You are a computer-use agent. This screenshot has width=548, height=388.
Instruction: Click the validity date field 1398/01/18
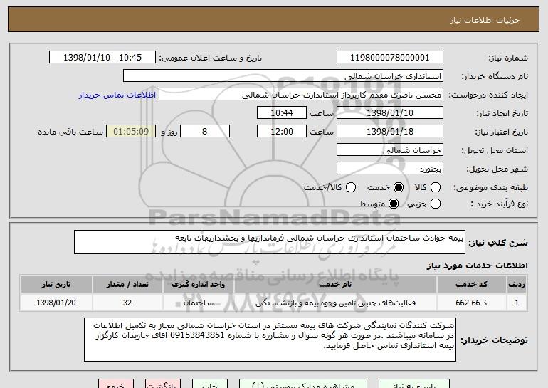390,132
